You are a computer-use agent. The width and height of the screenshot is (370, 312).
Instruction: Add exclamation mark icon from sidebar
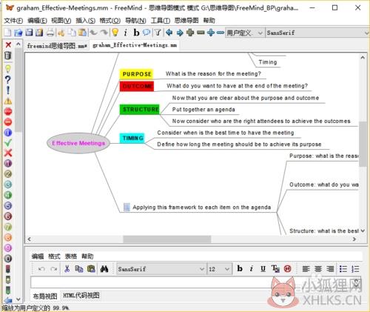click(8, 90)
